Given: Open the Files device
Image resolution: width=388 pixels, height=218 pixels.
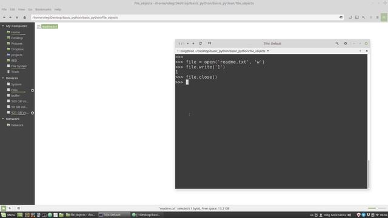Looking at the screenshot, I should coord(15,90).
